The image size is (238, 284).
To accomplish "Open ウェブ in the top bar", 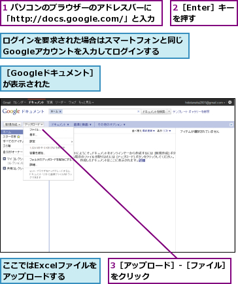I will point(72,103).
